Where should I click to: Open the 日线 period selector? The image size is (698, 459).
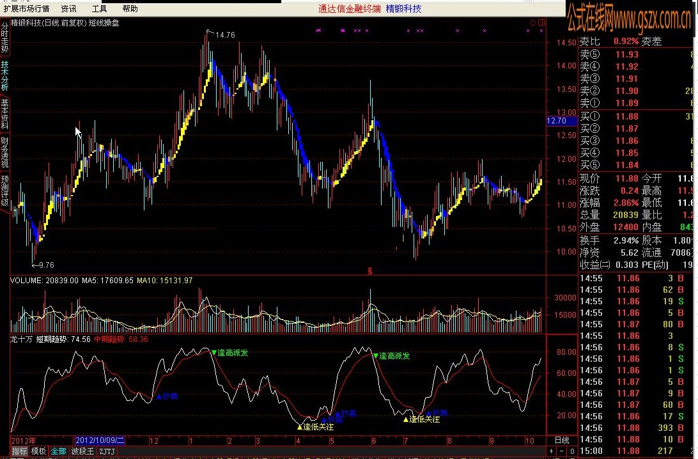562,440
